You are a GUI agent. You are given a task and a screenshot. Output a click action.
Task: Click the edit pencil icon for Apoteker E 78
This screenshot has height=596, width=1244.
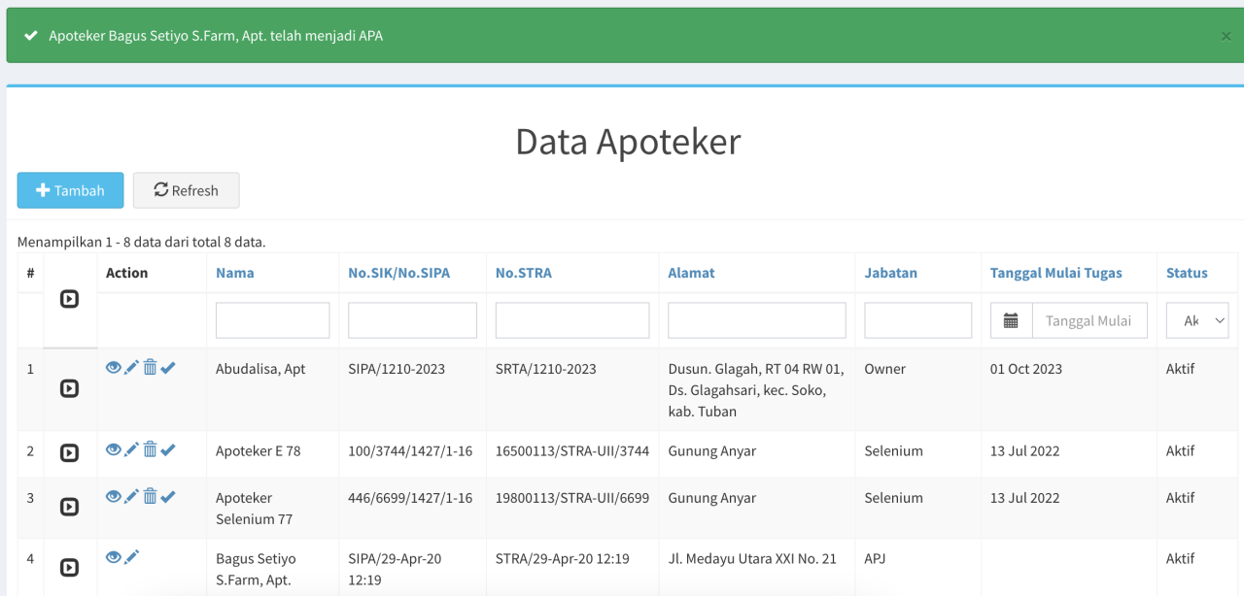pyautogui.click(x=132, y=449)
